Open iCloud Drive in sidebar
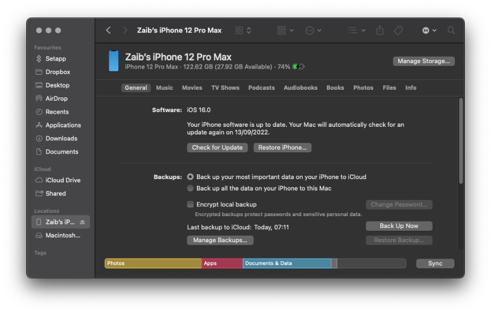This screenshot has height=313, width=491. pyautogui.click(x=63, y=180)
